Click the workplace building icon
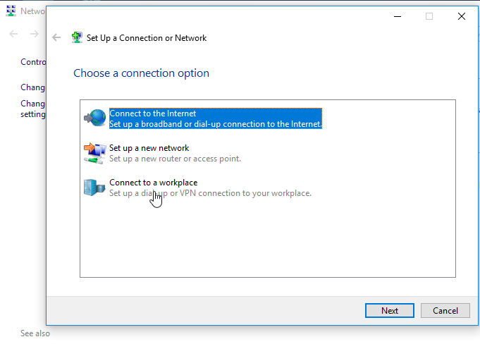 pyautogui.click(x=94, y=188)
